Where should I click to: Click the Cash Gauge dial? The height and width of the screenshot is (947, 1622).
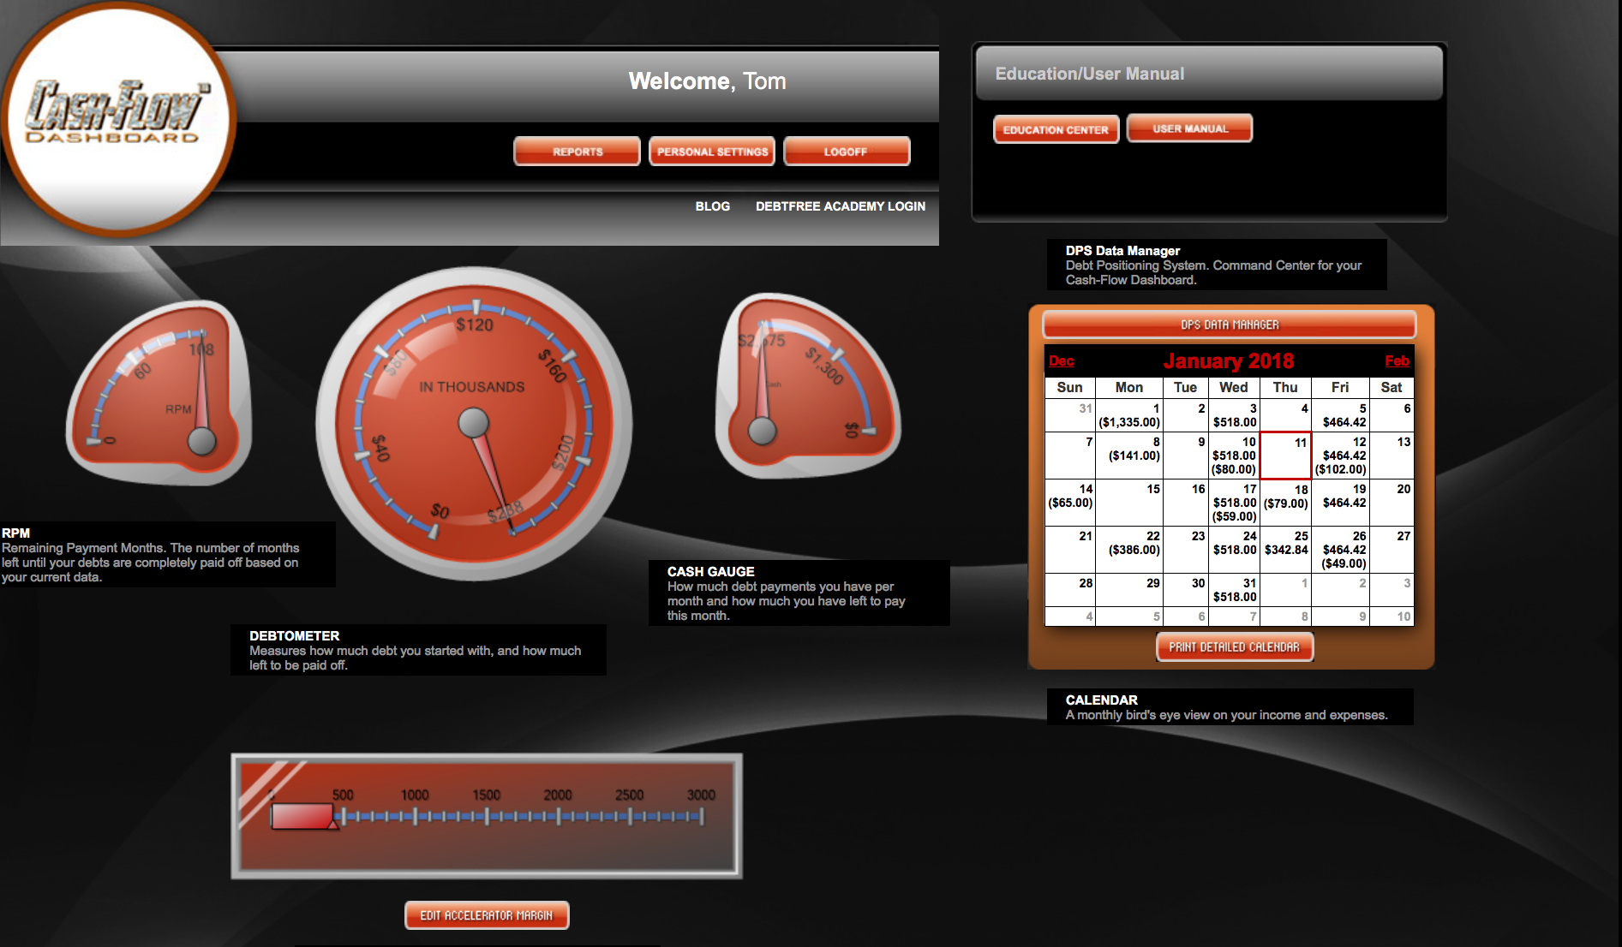coord(805,387)
